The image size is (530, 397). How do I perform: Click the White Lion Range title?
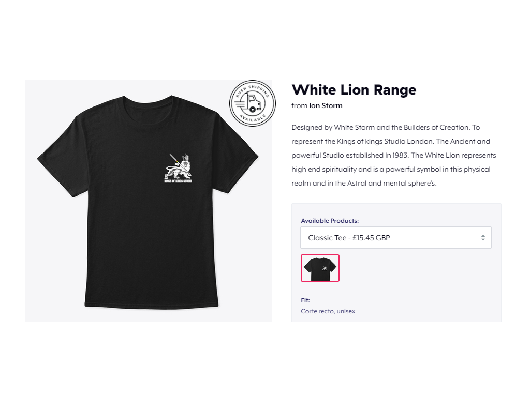(x=354, y=90)
